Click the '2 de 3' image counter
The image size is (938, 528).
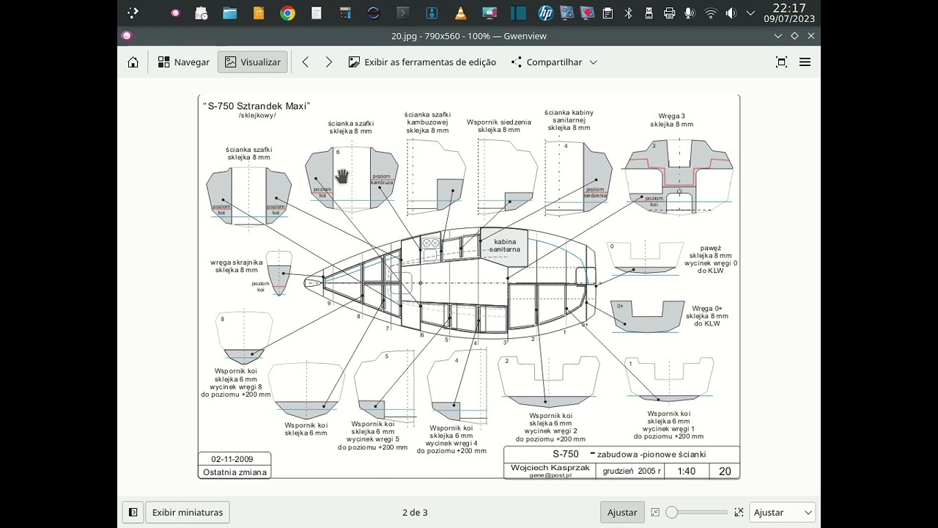coord(415,513)
